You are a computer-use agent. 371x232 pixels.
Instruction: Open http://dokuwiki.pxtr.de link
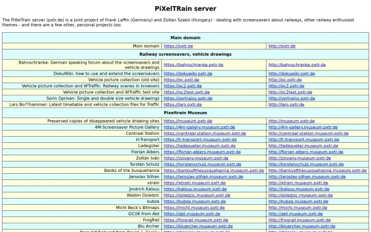291,74
